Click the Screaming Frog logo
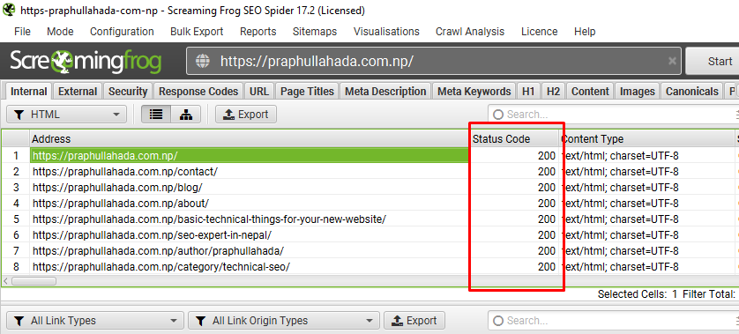 pos(86,62)
